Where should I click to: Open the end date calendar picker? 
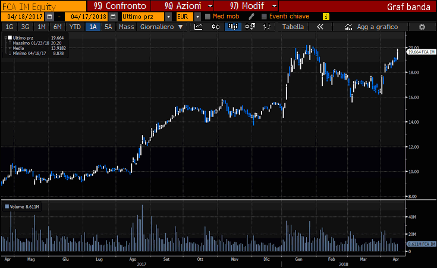click(x=113, y=17)
